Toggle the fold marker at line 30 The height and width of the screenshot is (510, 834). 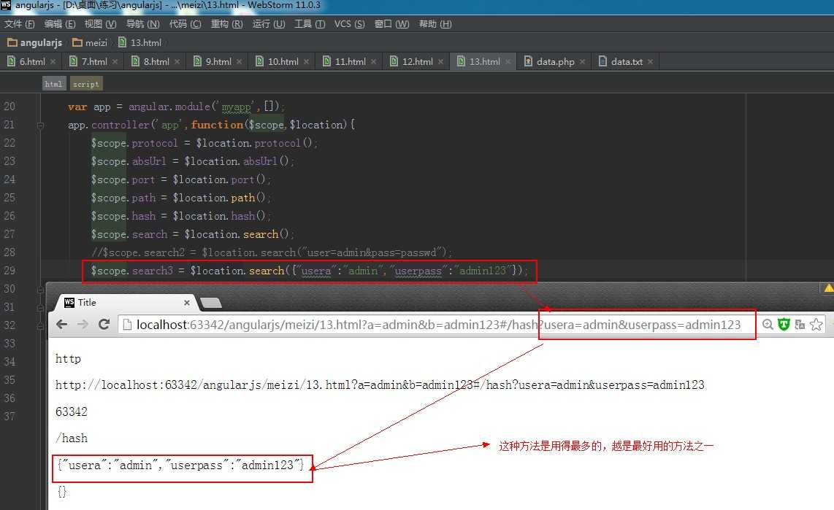40,290
